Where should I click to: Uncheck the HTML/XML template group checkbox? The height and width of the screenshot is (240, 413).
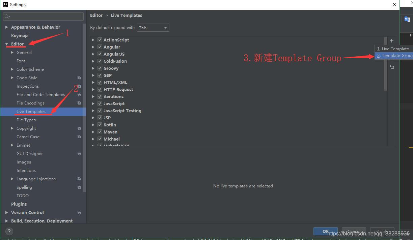point(100,82)
